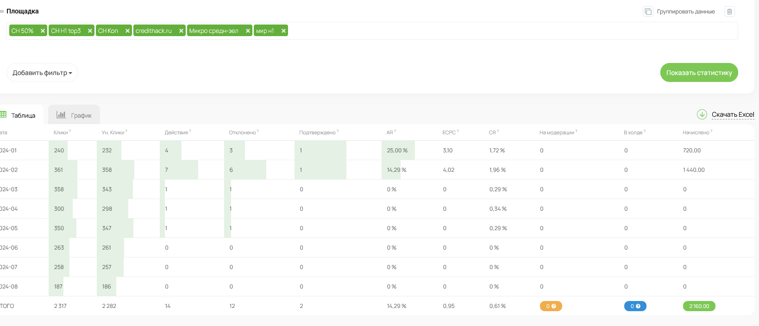The height and width of the screenshot is (326, 759).
Task: Click the orange На модерации total badge
Action: pyautogui.click(x=551, y=306)
